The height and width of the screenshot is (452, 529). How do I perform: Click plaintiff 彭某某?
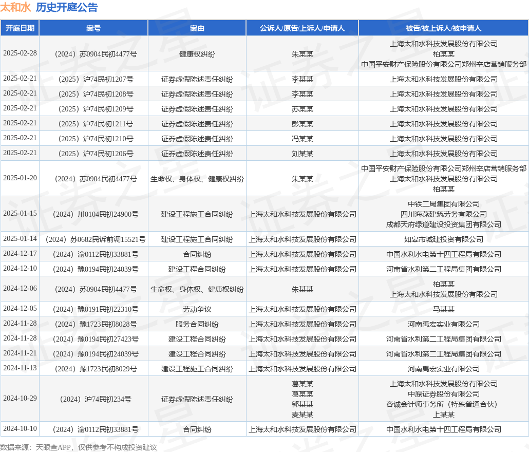(x=303, y=124)
